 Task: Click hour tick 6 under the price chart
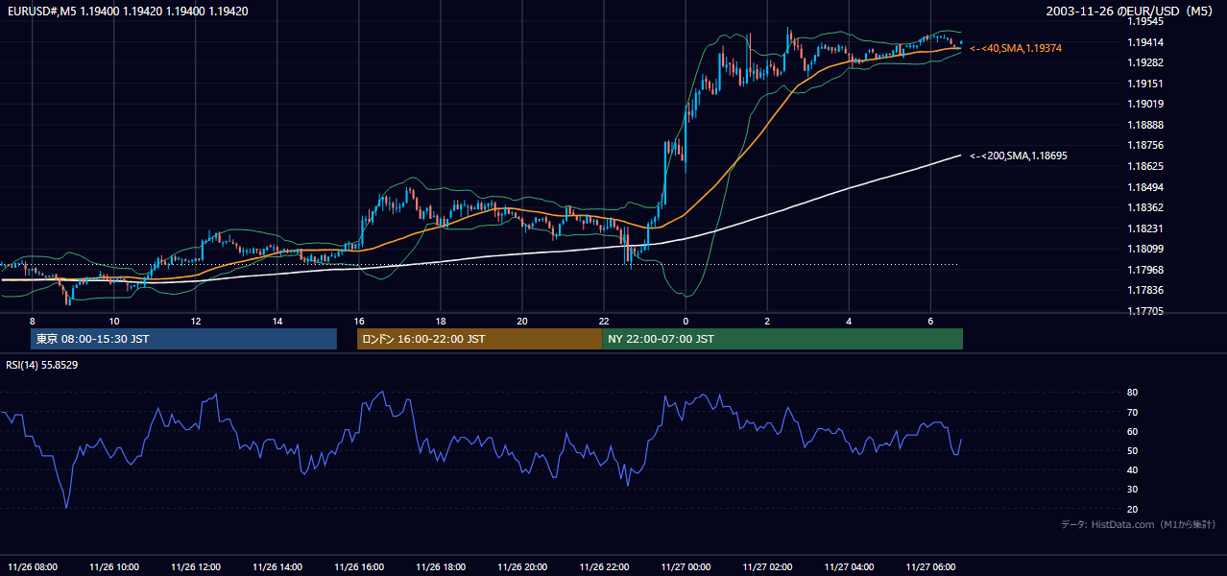point(930,320)
